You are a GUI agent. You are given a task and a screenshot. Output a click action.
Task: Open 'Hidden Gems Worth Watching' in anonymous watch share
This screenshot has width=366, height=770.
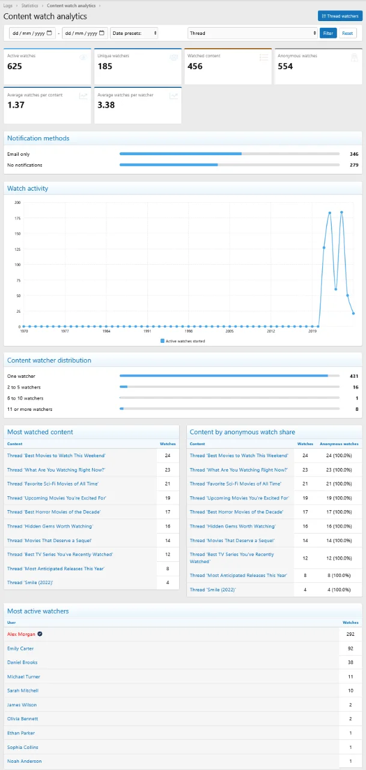(x=233, y=526)
